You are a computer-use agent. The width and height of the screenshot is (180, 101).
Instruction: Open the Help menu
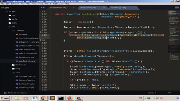click(x=67, y=4)
